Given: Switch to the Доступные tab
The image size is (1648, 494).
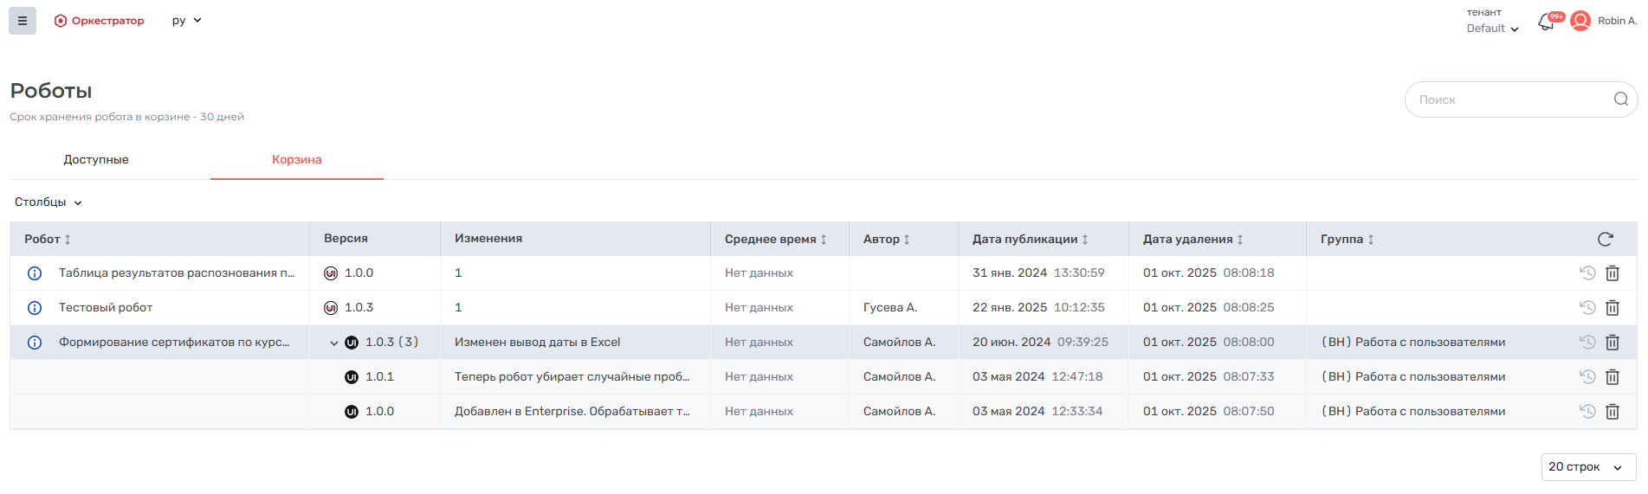Looking at the screenshot, I should tap(96, 160).
